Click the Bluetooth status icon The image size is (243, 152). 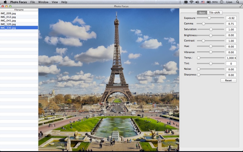pos(180,2)
